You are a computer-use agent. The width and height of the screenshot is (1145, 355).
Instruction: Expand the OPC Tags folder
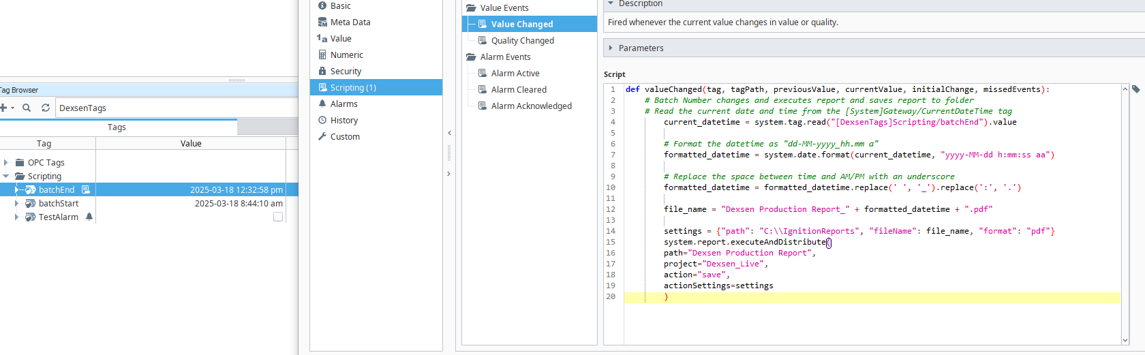(x=6, y=163)
